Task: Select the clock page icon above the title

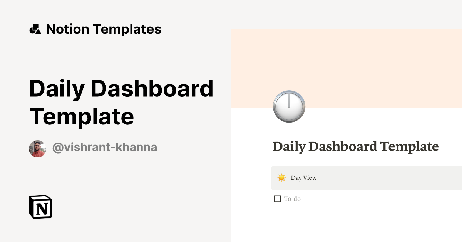Action: coord(289,107)
